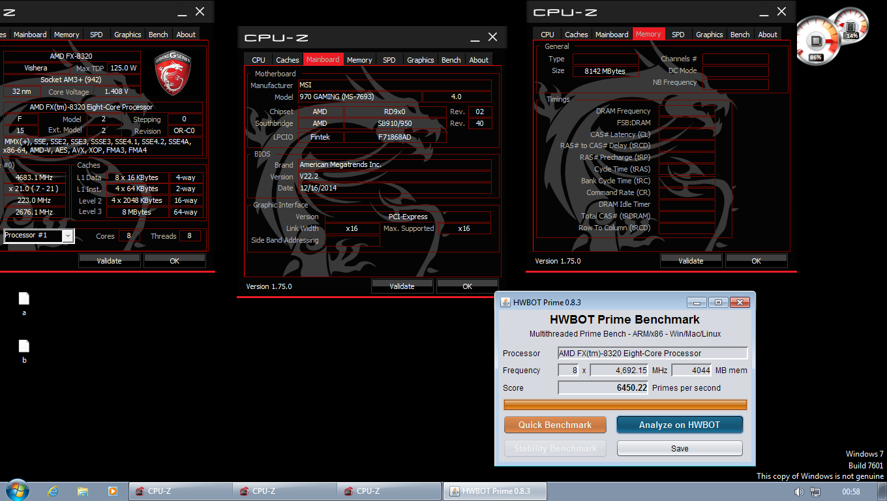Open the Windows Start menu orb

[x=18, y=491]
